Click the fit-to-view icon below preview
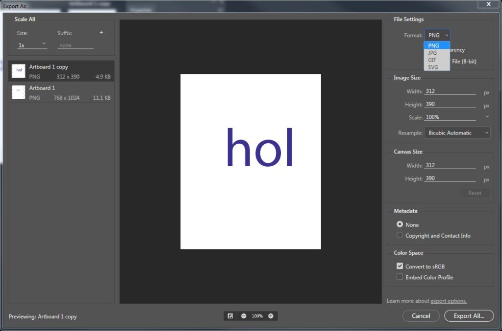502x331 pixels. (x=230, y=316)
